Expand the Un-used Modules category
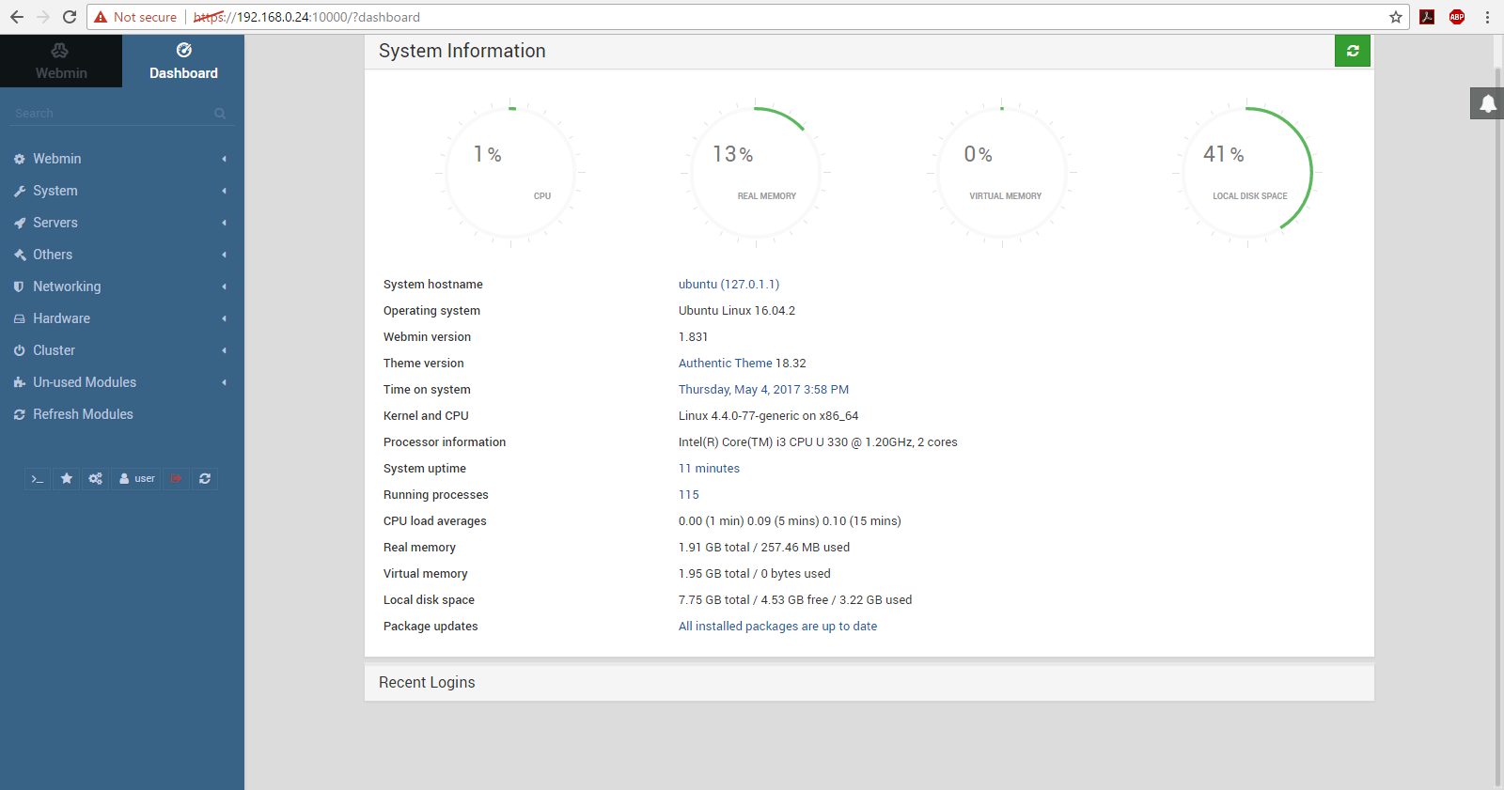Screen dimensions: 1504x790 85,382
